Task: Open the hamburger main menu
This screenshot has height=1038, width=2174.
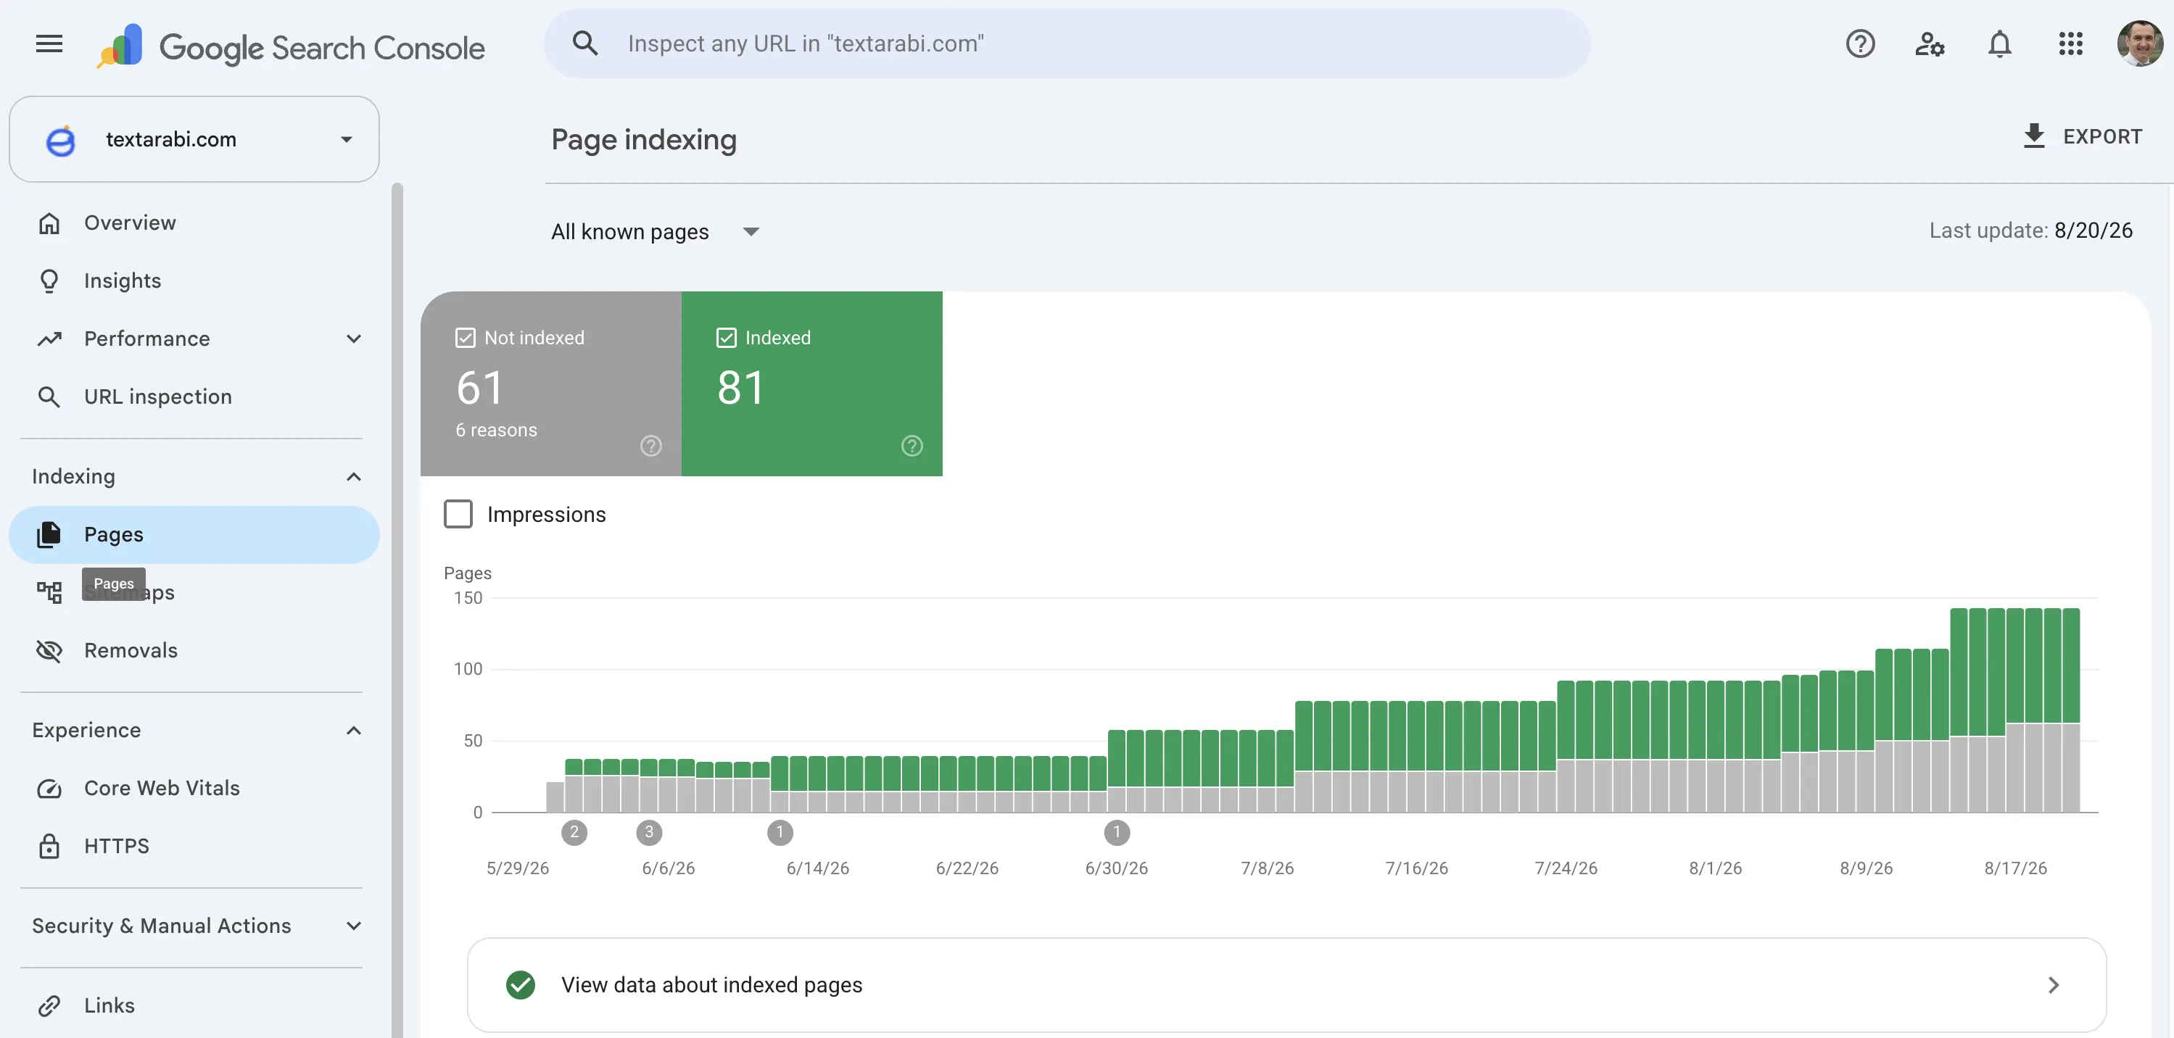Action: point(49,44)
